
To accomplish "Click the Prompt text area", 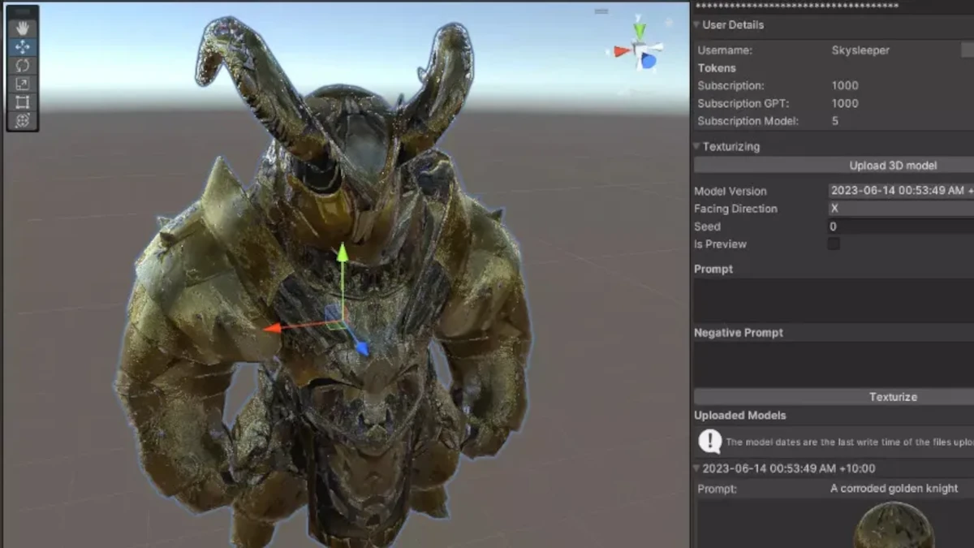I will point(834,301).
